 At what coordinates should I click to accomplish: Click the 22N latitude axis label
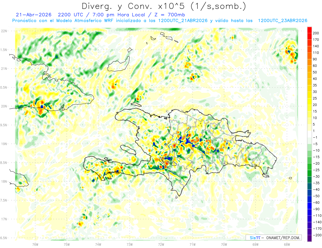4,31
